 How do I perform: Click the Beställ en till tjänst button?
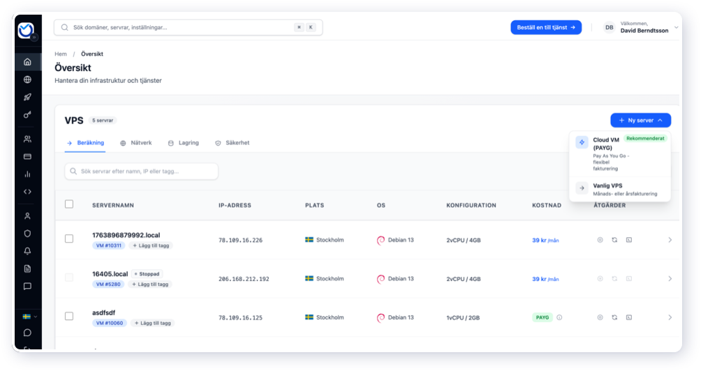pyautogui.click(x=546, y=27)
